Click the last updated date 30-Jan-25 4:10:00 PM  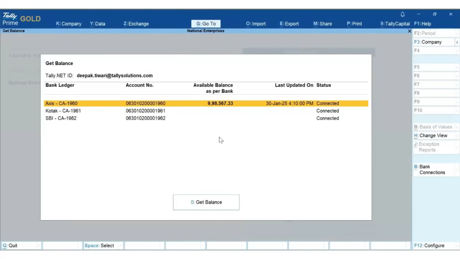coord(290,103)
